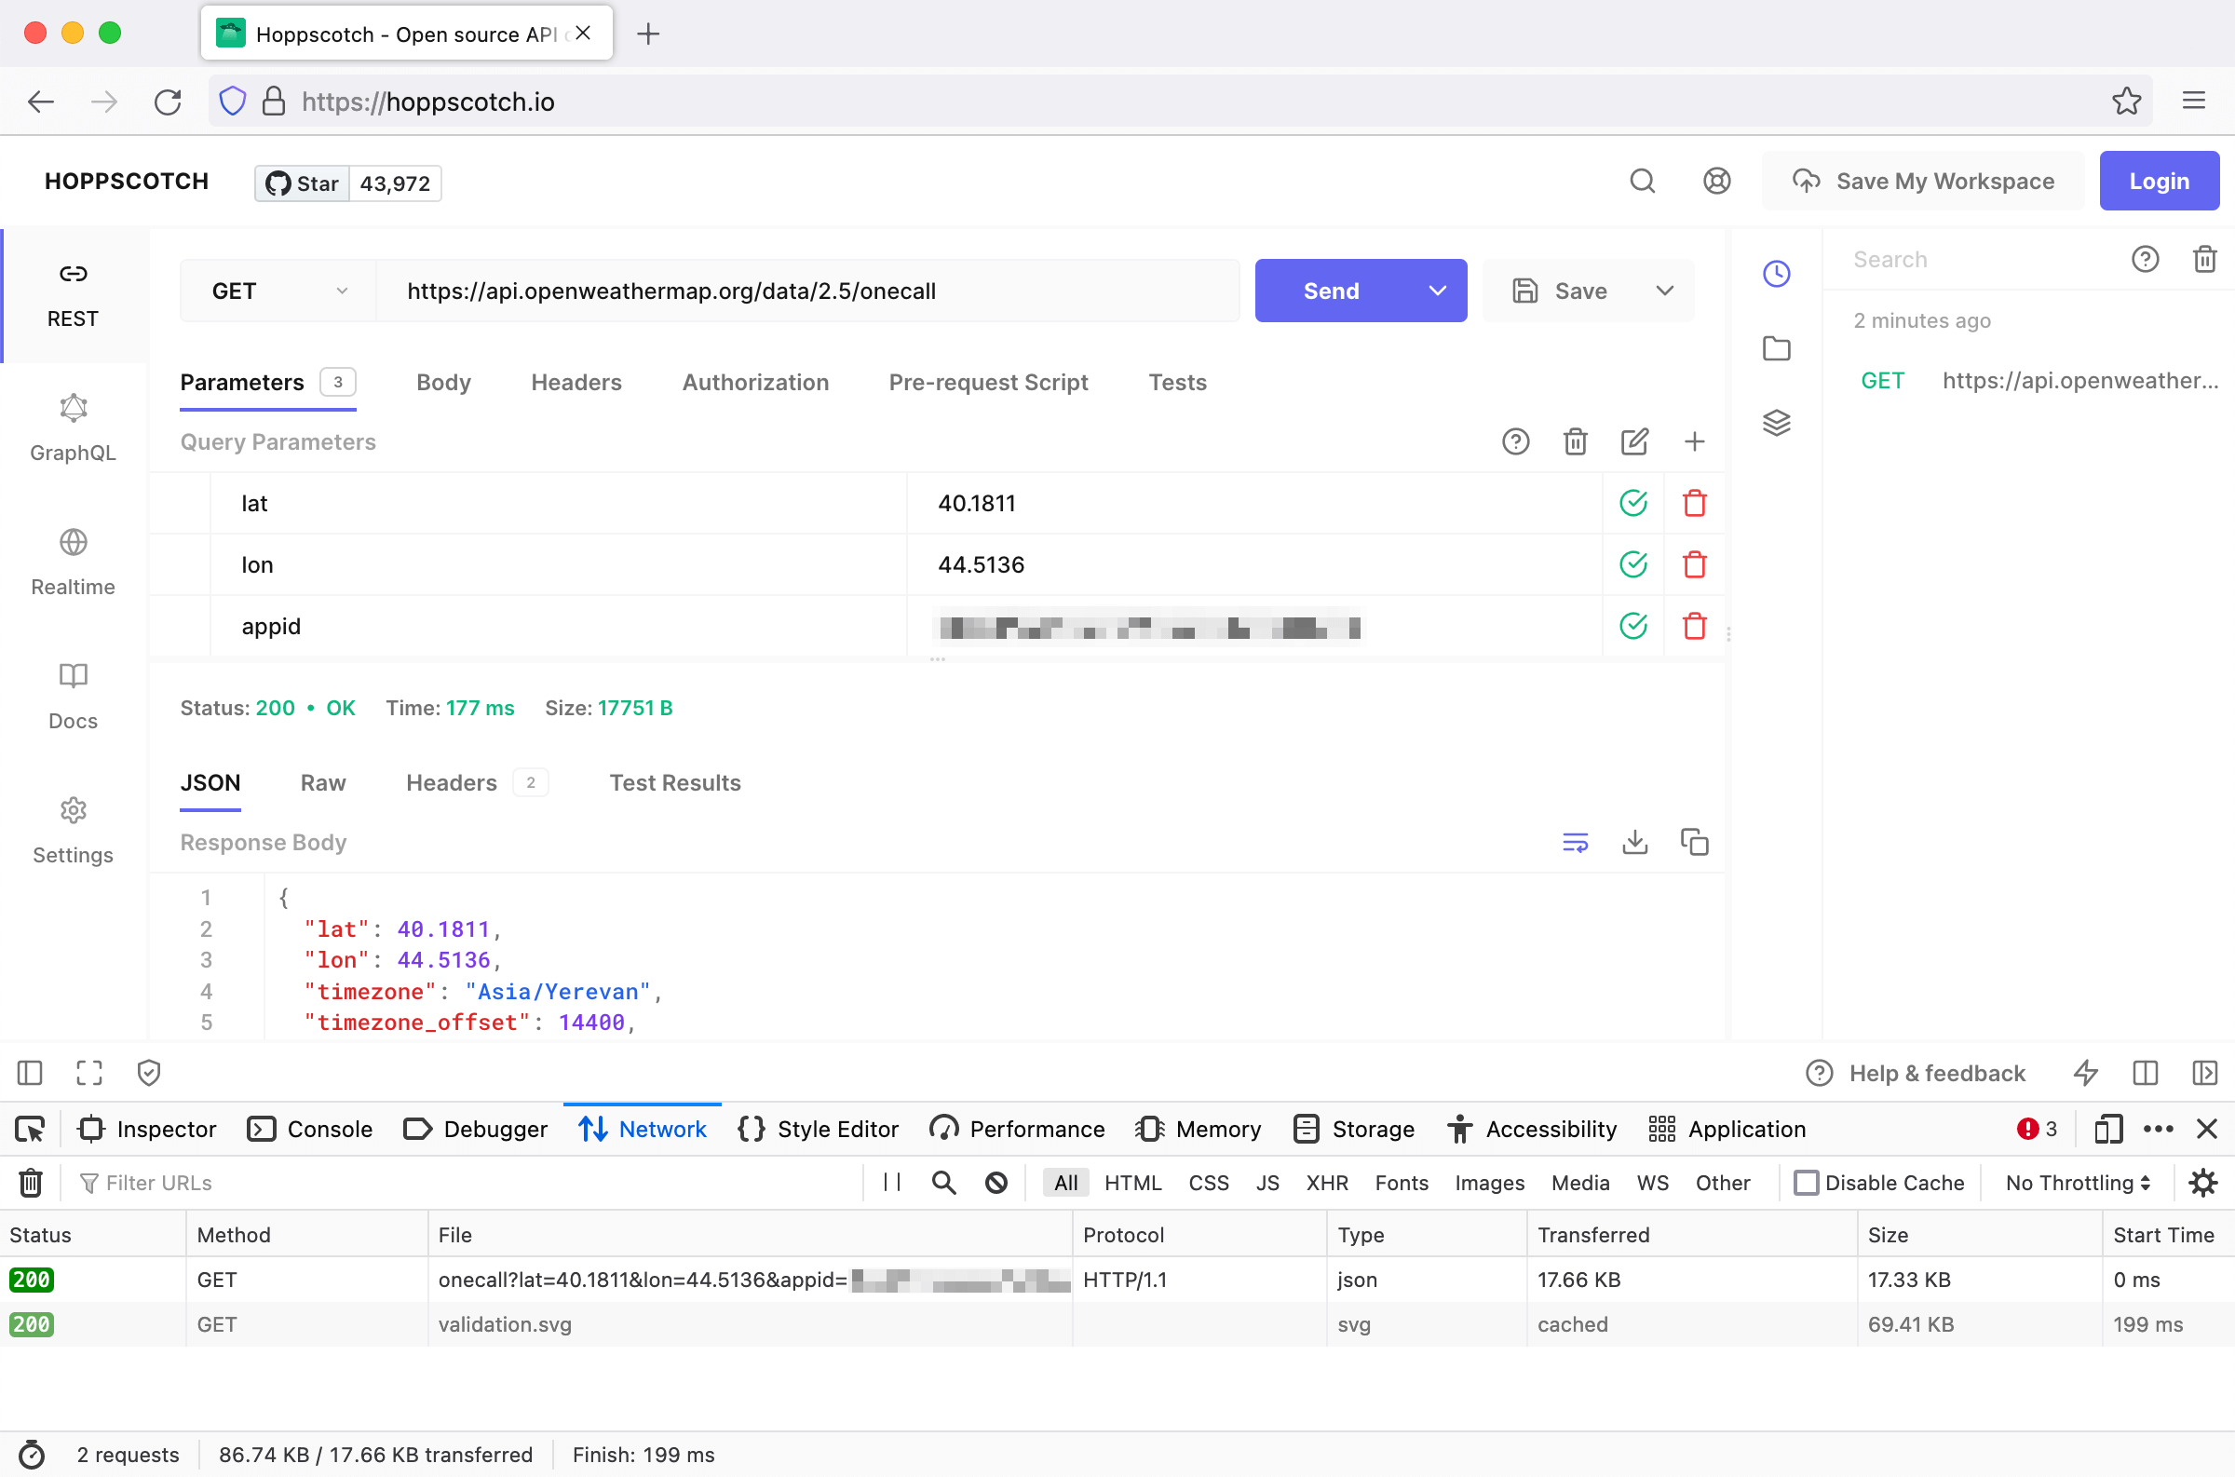Open the Firefox hamburger menu
This screenshot has height=1477, width=2235.
[x=2193, y=101]
